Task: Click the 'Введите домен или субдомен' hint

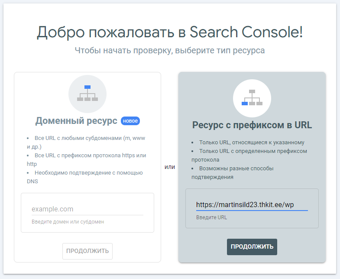Action: point(68,222)
